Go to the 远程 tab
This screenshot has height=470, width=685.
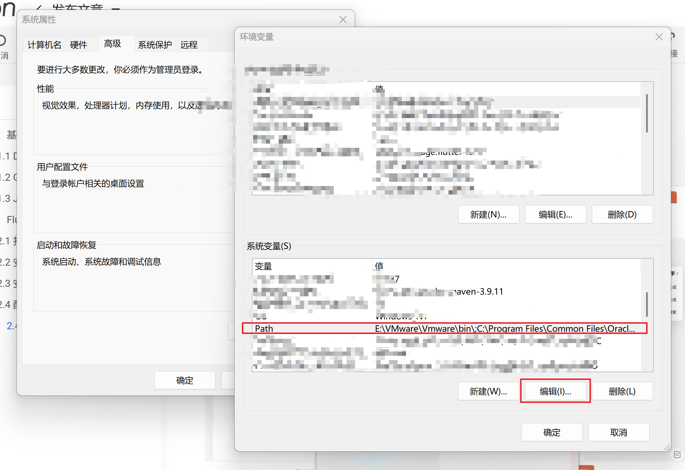(x=189, y=45)
